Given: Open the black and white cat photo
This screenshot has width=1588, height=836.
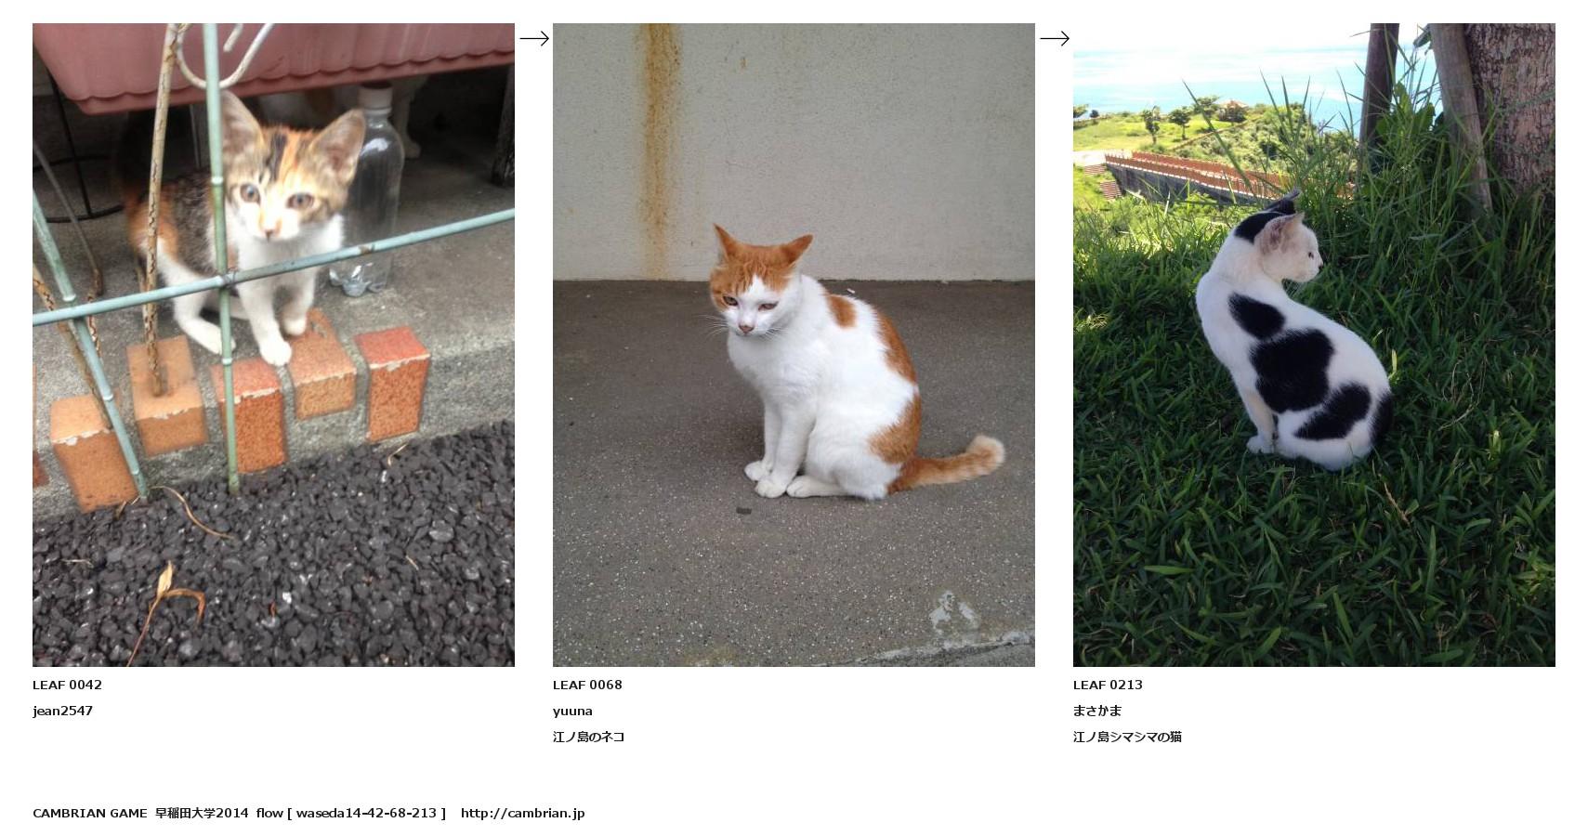Looking at the screenshot, I should point(1314,345).
